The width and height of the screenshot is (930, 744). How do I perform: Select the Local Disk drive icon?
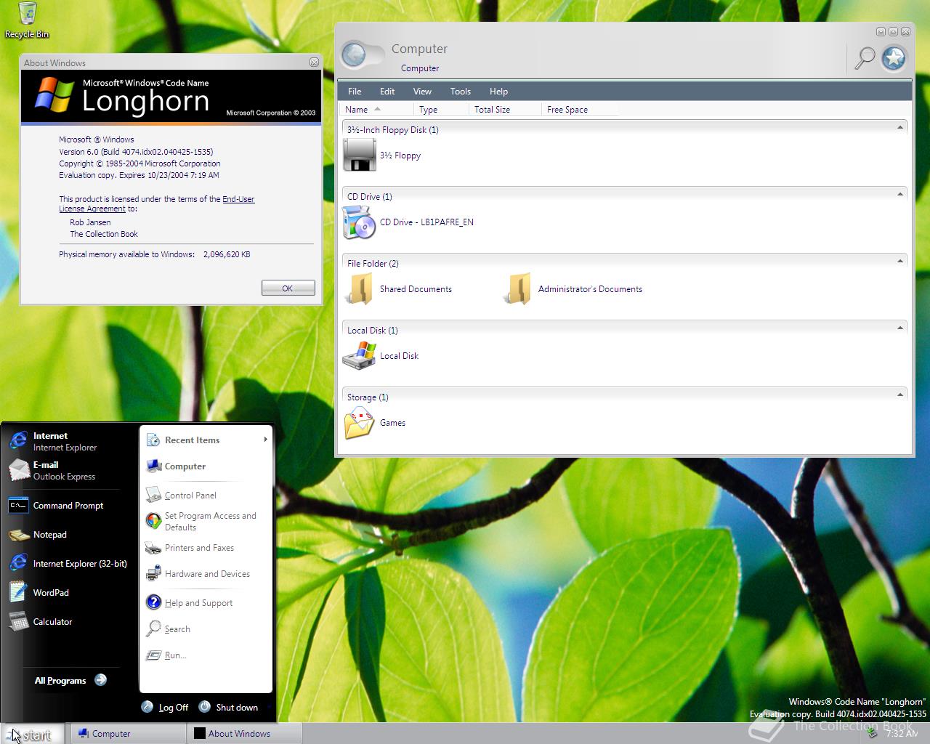[x=359, y=355]
